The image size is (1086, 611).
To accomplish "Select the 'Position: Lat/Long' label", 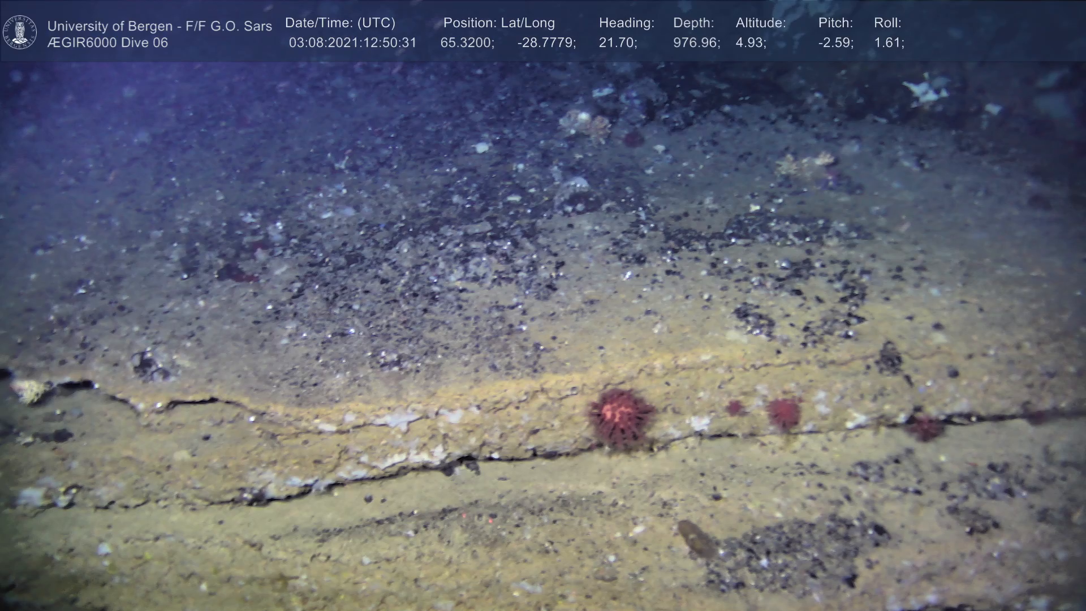I will click(499, 23).
